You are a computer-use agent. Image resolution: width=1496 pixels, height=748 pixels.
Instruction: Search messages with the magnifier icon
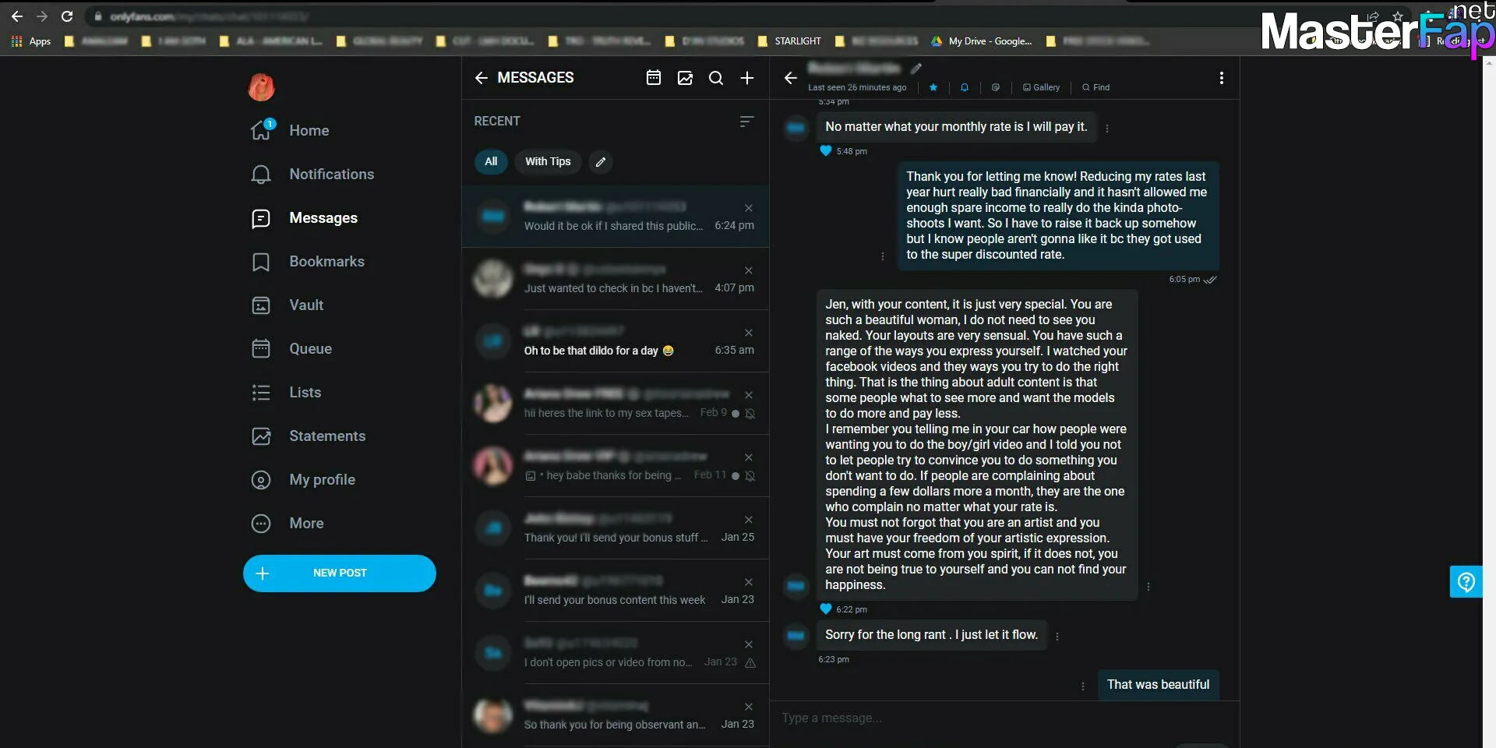point(716,78)
